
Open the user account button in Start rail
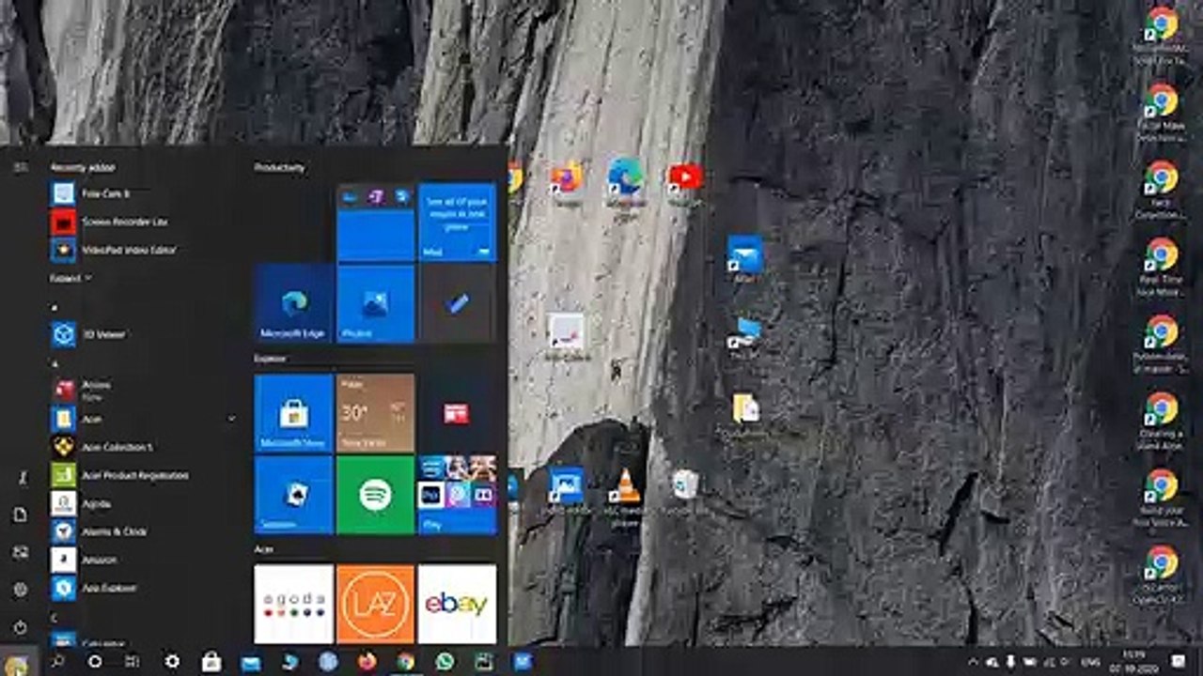coord(20,478)
